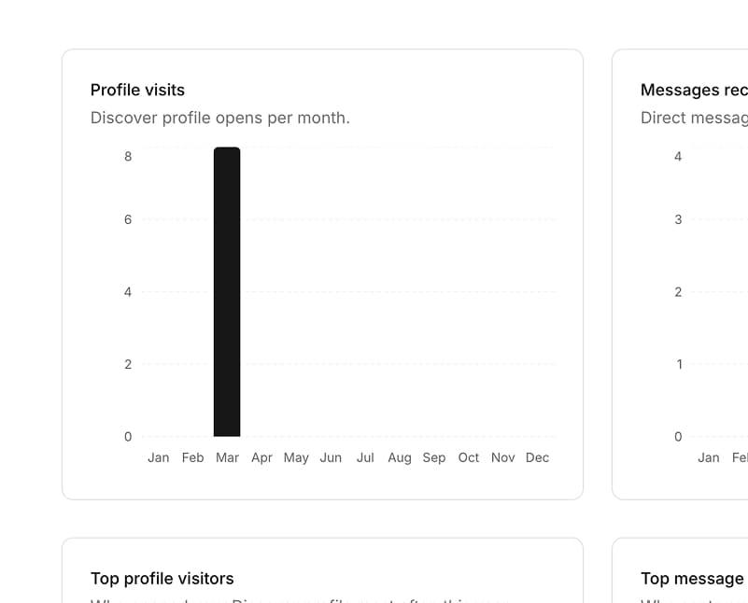This screenshot has width=748, height=603.
Task: Select the Feb label in Profile visits chart
Action: click(192, 457)
